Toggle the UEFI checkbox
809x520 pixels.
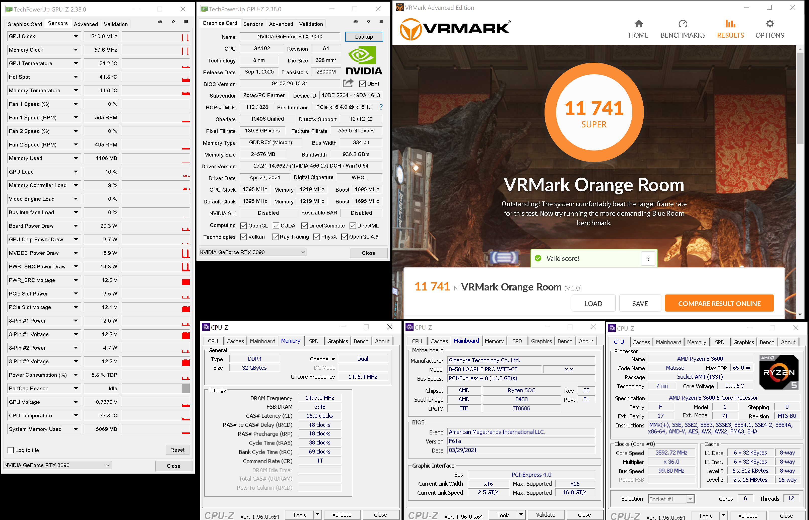click(x=362, y=84)
